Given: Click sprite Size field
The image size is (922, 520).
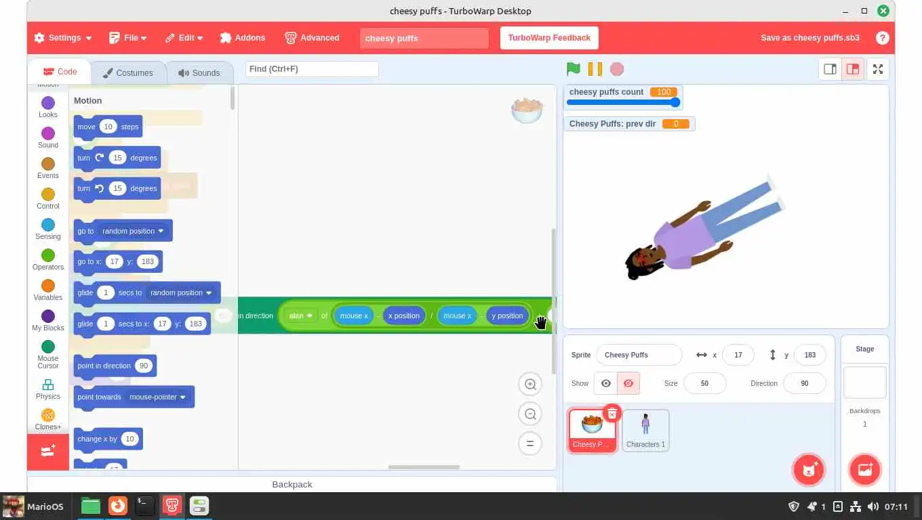Looking at the screenshot, I should [704, 383].
